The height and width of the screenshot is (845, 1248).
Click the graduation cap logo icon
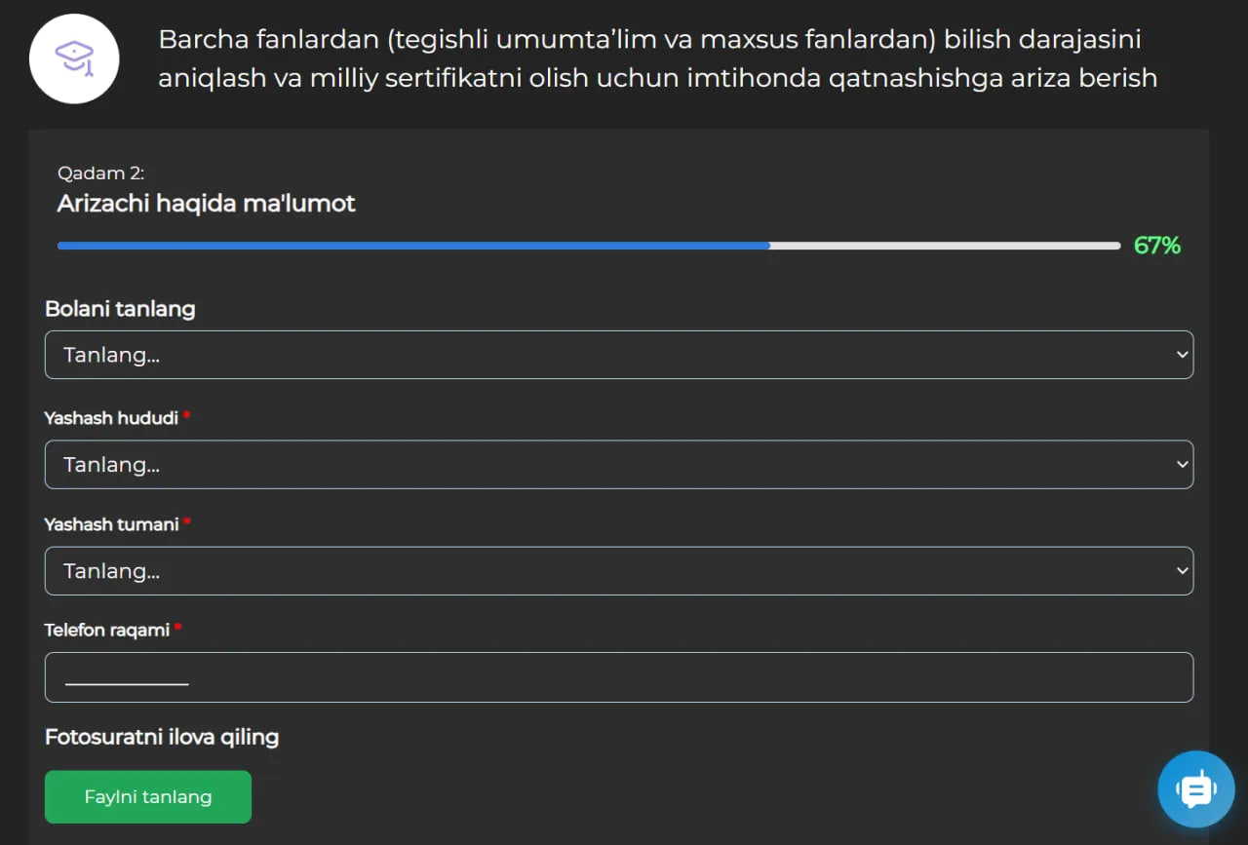tap(74, 58)
